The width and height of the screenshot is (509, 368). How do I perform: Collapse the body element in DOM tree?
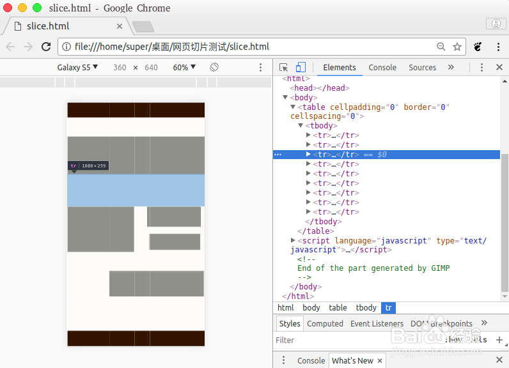click(285, 98)
